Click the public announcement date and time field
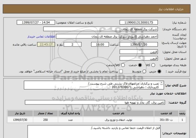This screenshot has height=138, width=196. (36, 22)
